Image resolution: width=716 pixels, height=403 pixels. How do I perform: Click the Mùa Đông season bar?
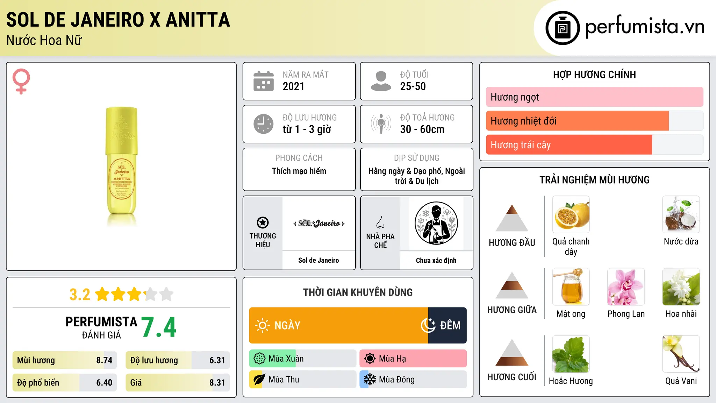coord(413,380)
